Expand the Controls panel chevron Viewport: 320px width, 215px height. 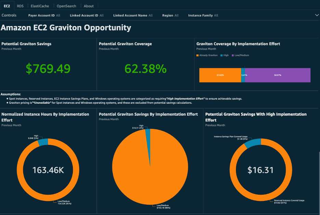tap(316, 15)
